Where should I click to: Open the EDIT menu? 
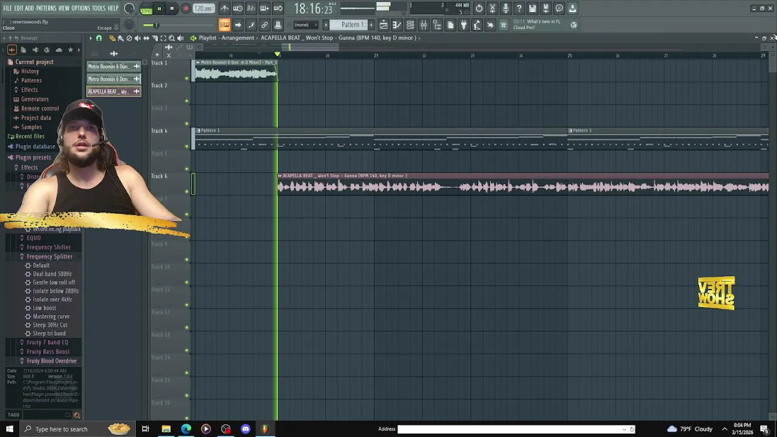point(19,8)
